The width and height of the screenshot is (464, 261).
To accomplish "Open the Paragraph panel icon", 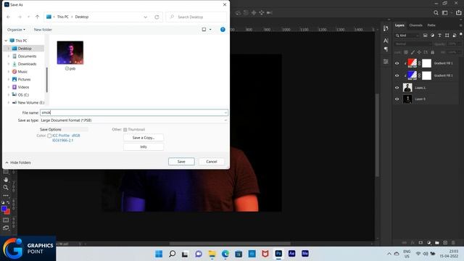I will pyautogui.click(x=386, y=49).
